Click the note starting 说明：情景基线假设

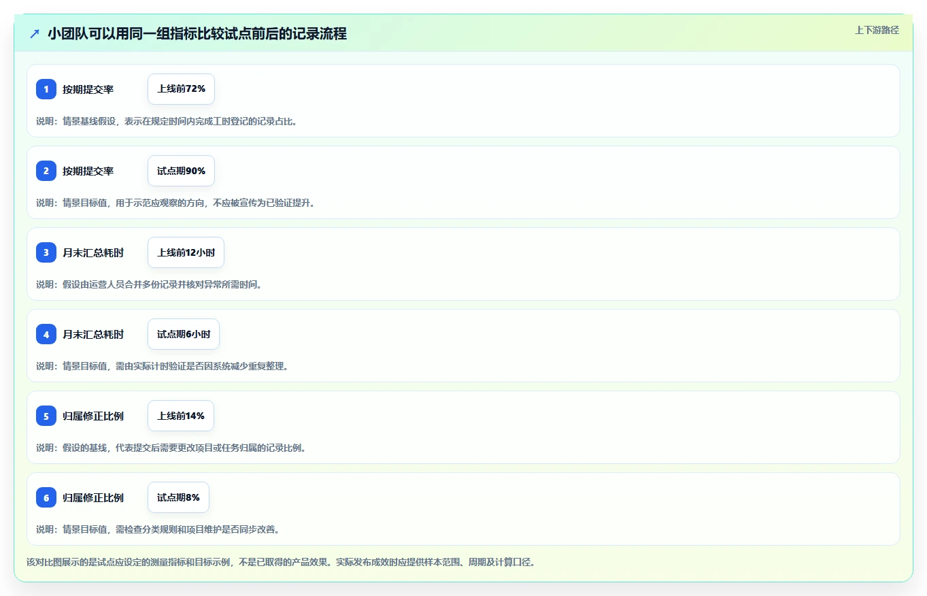tap(167, 121)
